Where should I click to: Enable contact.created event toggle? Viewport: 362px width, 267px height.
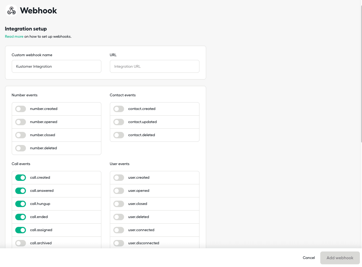(x=119, y=109)
